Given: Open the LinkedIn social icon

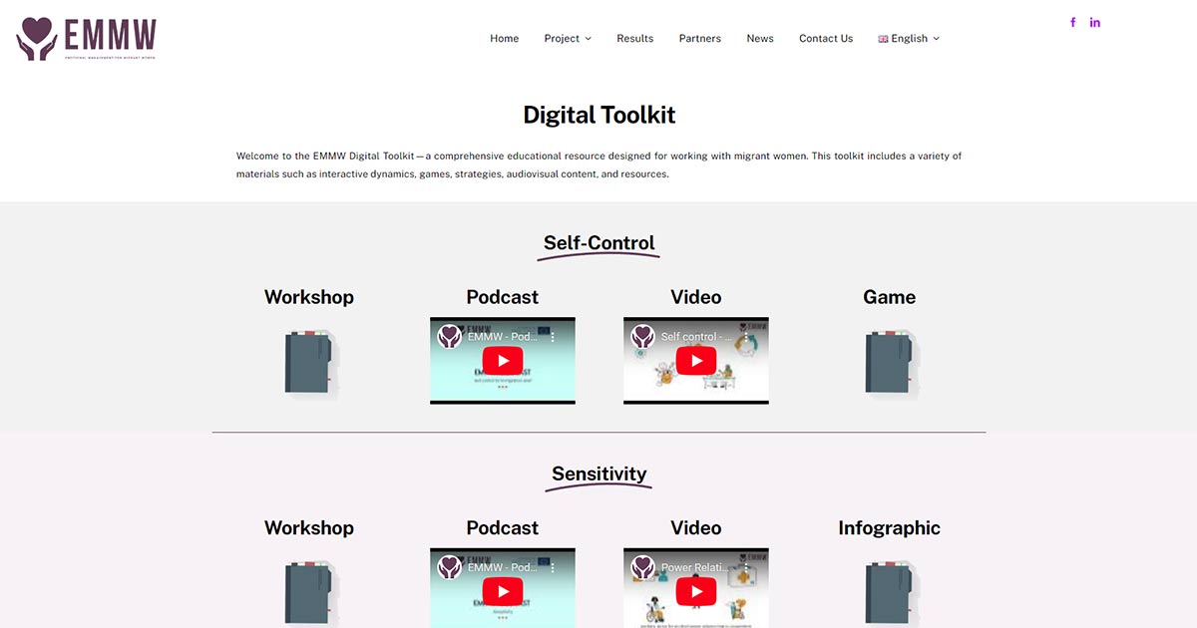Looking at the screenshot, I should click(x=1095, y=22).
